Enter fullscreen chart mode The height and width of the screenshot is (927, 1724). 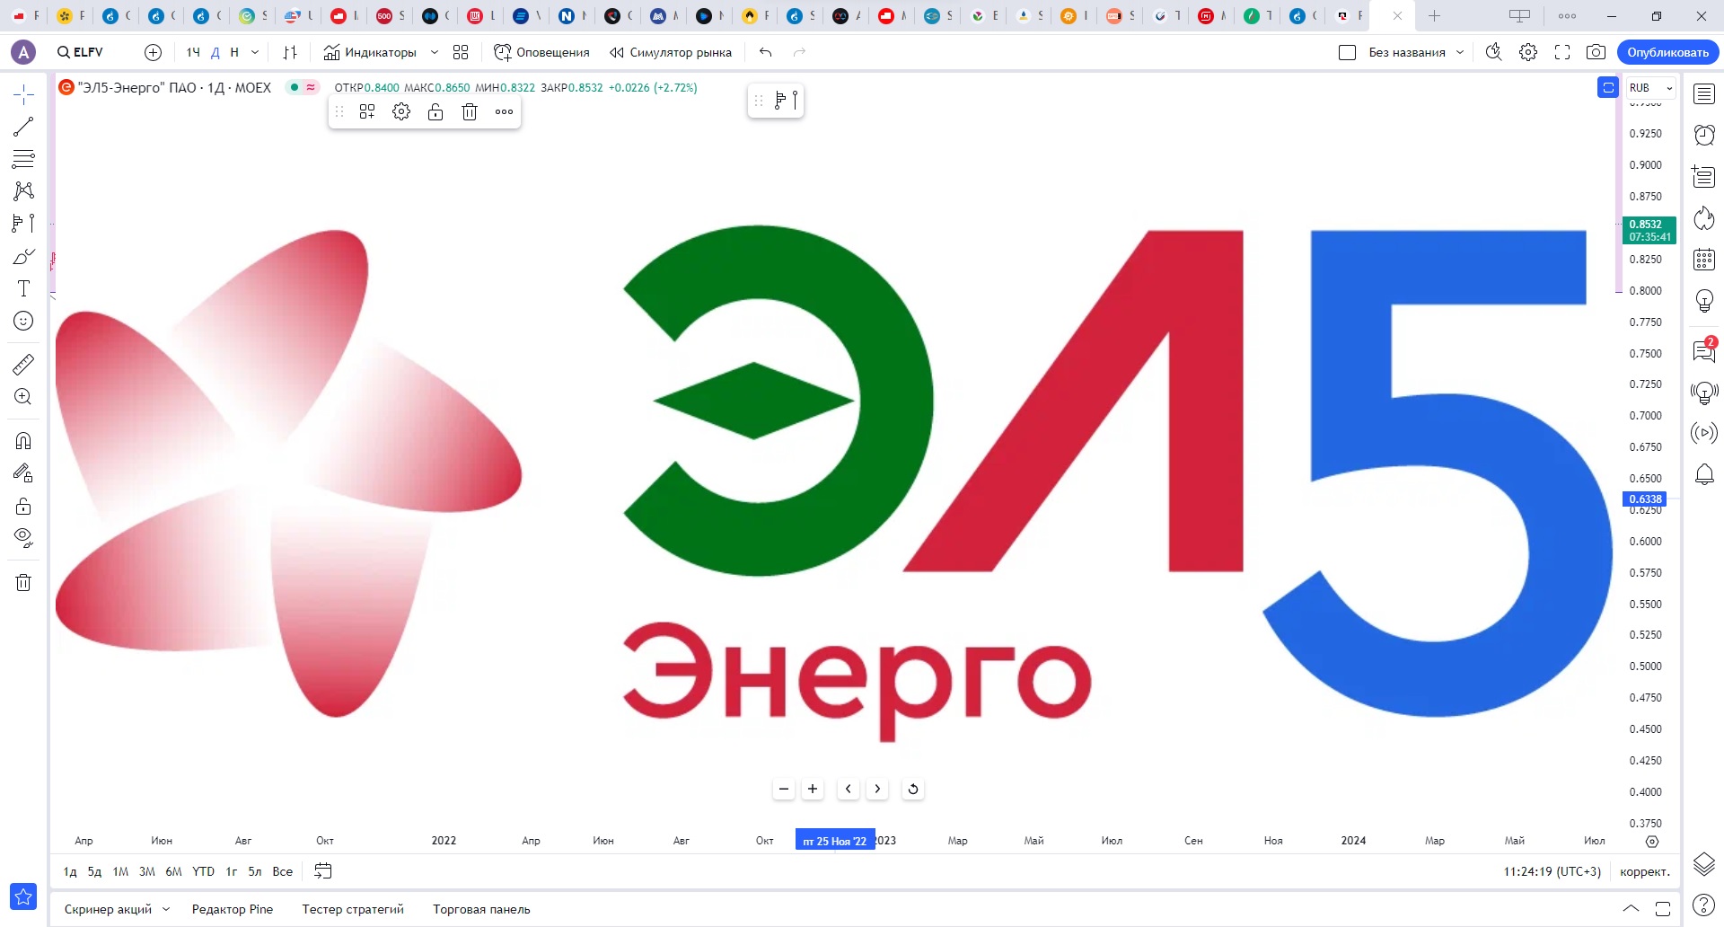1562,52
